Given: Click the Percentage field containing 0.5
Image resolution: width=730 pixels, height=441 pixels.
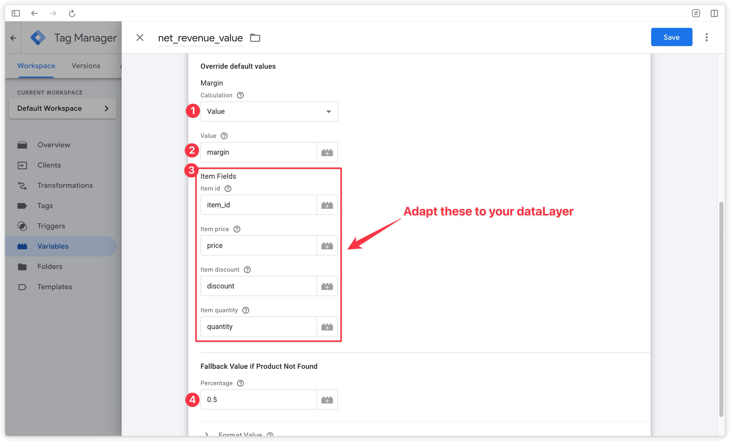Looking at the screenshot, I should click(259, 399).
